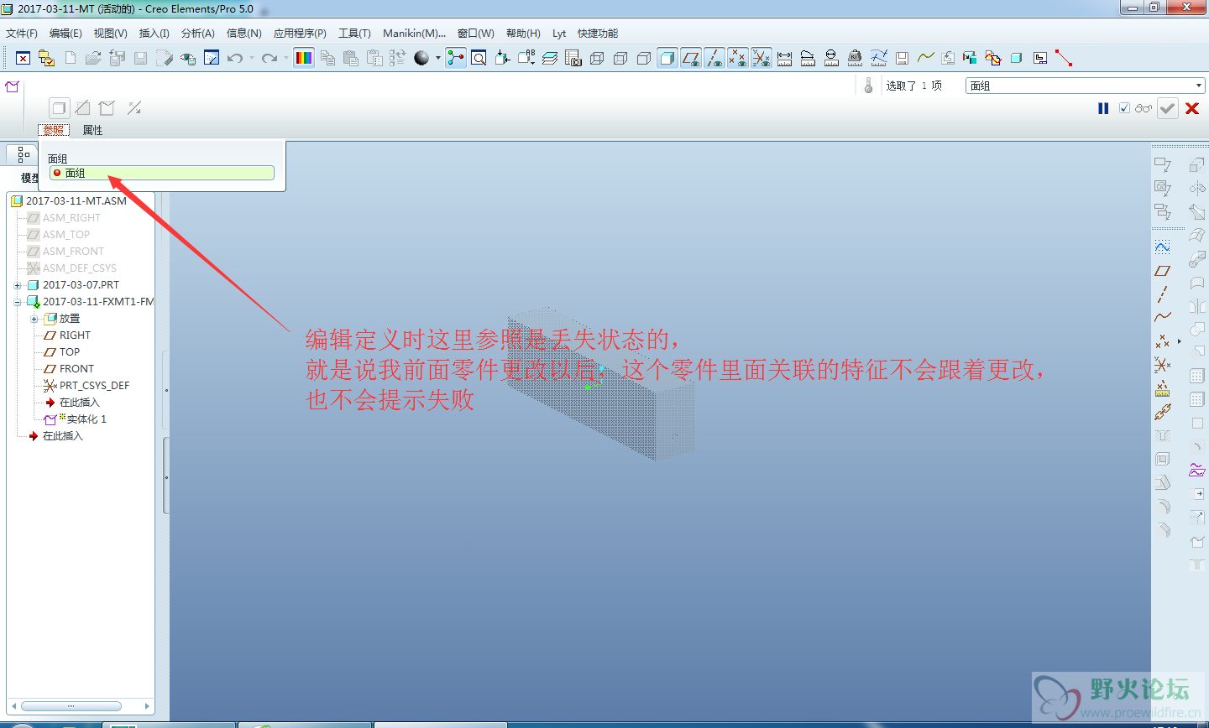
Task: Accept feature with green check mark
Action: (1168, 108)
